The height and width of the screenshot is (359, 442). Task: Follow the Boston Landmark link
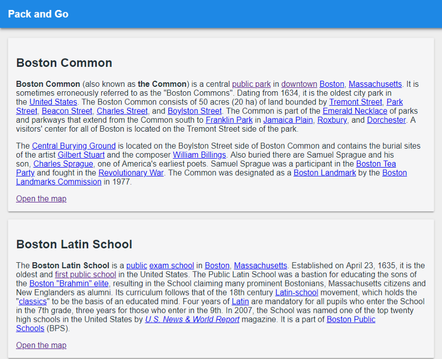[x=325, y=173]
